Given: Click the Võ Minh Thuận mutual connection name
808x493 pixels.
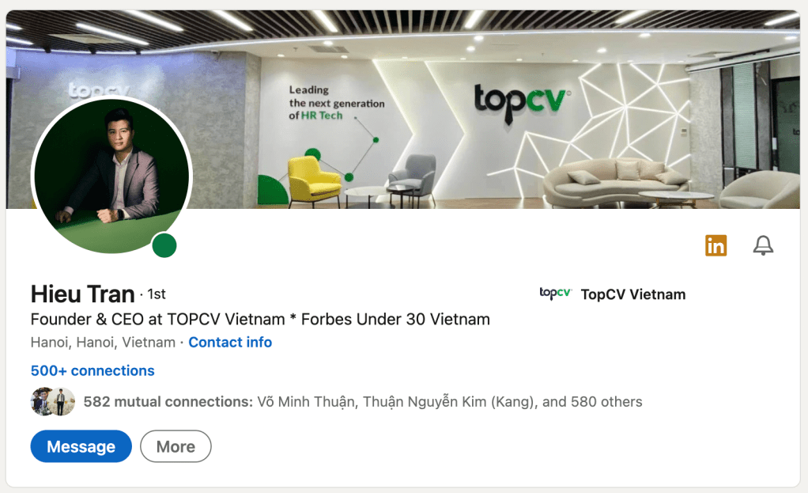Looking at the screenshot, I should click(306, 402).
